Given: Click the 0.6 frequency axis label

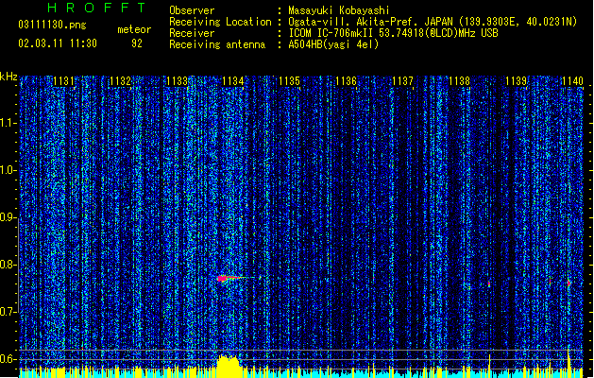Looking at the screenshot, I should 8,359.
